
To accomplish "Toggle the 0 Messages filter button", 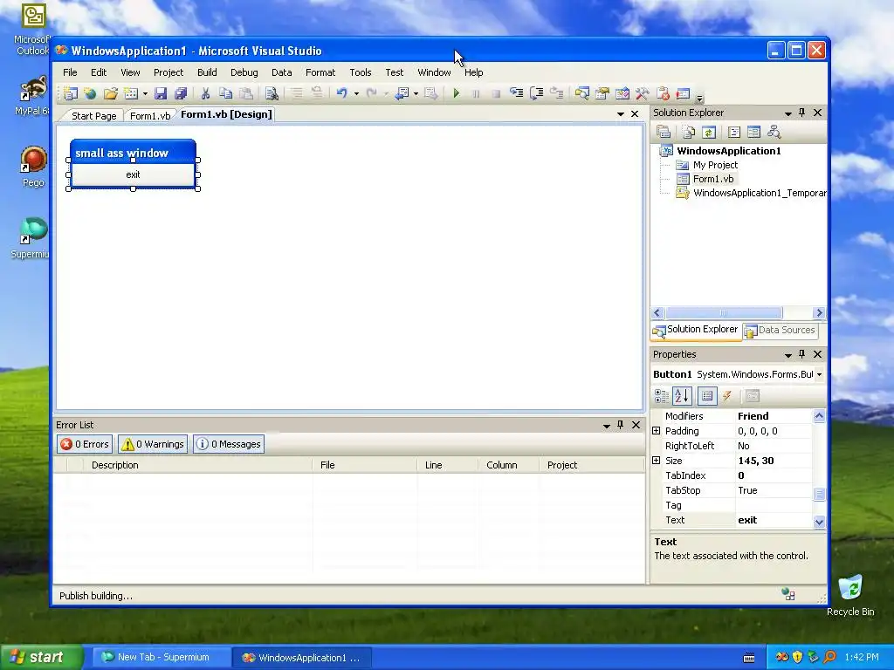I will pos(229,444).
